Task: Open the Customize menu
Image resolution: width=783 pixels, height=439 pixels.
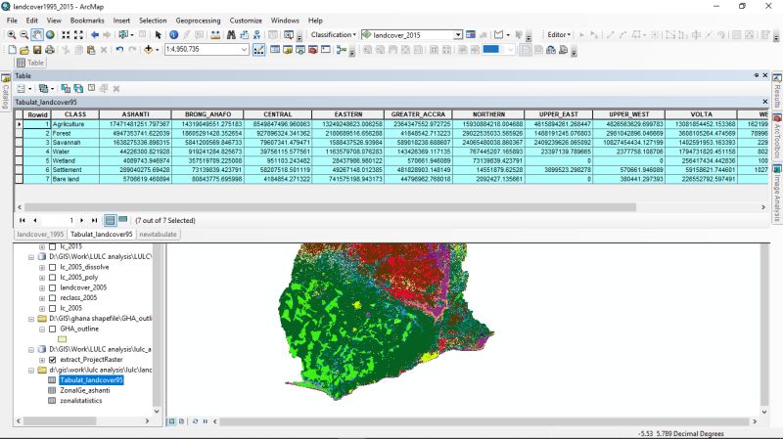Action: point(246,21)
